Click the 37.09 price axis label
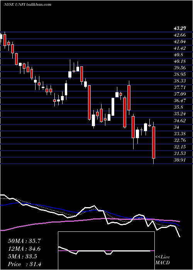The height and width of the screenshot is (270, 193). tap(179, 94)
